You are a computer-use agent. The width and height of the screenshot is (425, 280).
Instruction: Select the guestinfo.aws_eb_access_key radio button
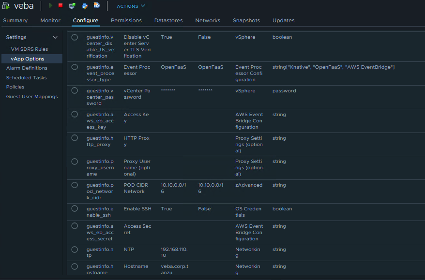75,114
